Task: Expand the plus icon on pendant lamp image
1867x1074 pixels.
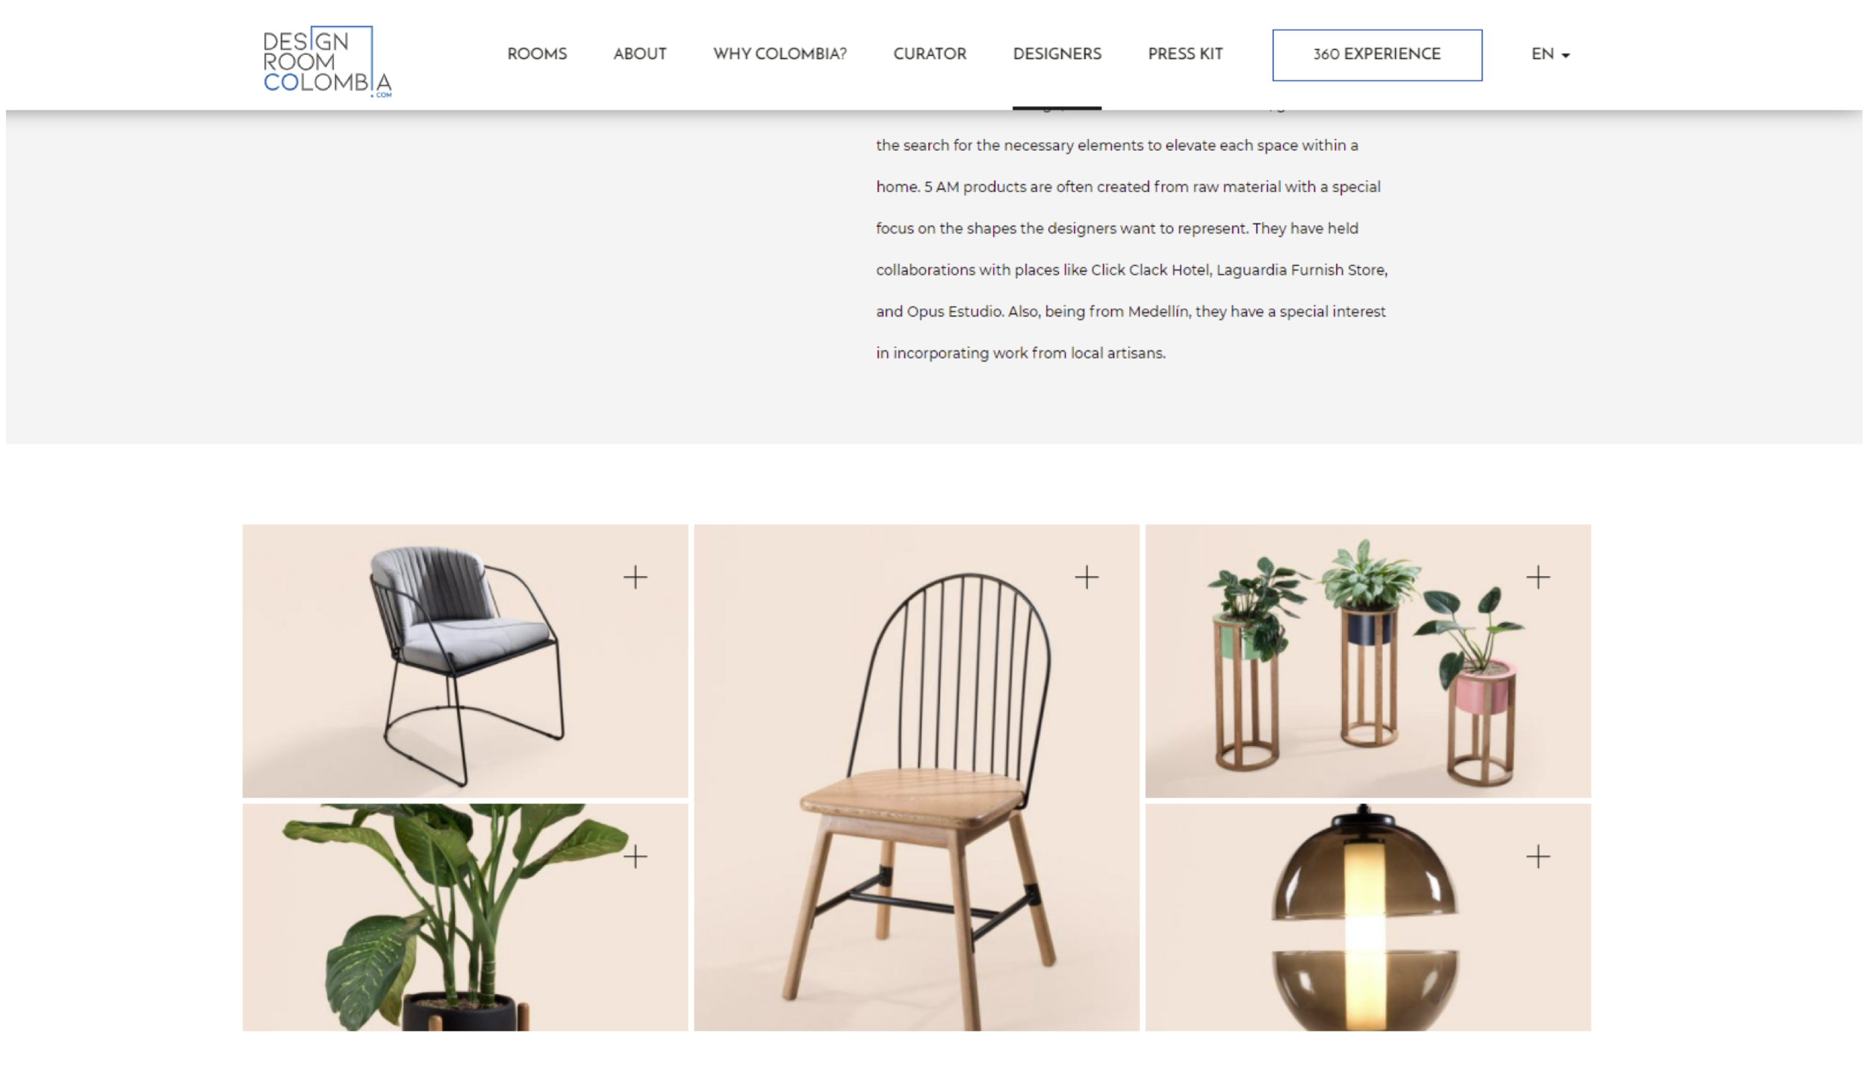Action: (1538, 857)
